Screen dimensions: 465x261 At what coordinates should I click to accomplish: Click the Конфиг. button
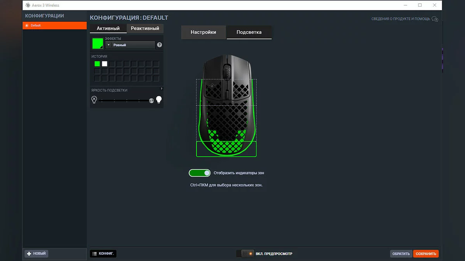[103, 254]
